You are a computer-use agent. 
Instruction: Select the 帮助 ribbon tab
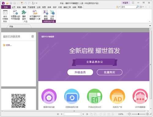[x=80, y=7]
